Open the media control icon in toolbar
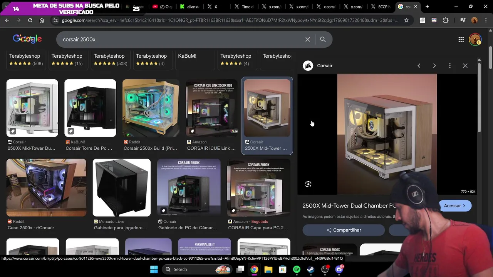Screen dimensions: 493x277 [x=463, y=20]
